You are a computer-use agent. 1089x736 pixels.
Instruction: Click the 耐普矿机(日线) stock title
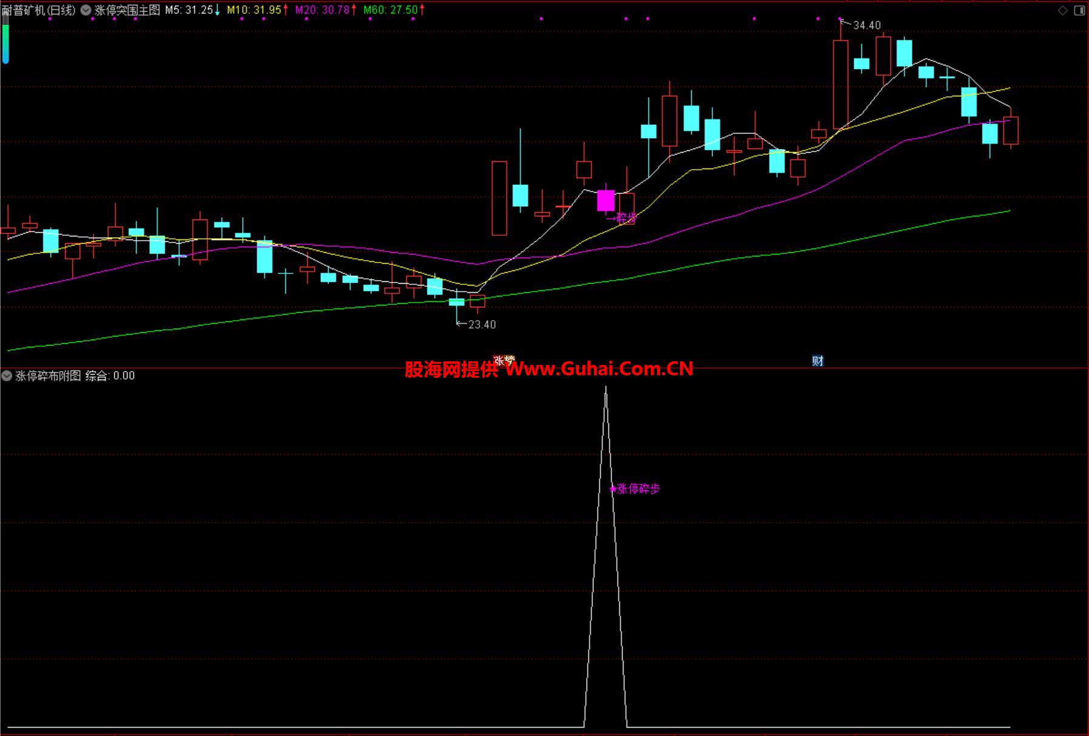click(x=39, y=10)
